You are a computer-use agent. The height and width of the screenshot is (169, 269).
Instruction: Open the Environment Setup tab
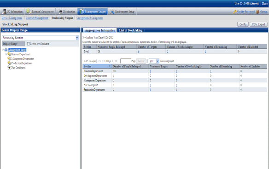(122, 12)
